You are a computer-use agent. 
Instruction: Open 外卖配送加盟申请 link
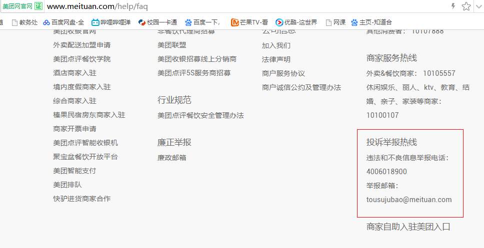point(82,45)
